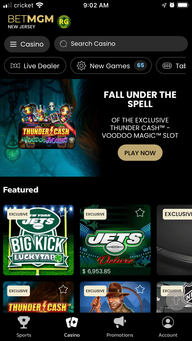Go to the Sports tab
Image resolution: width=192 pixels, height=341 pixels.
pos(24,327)
